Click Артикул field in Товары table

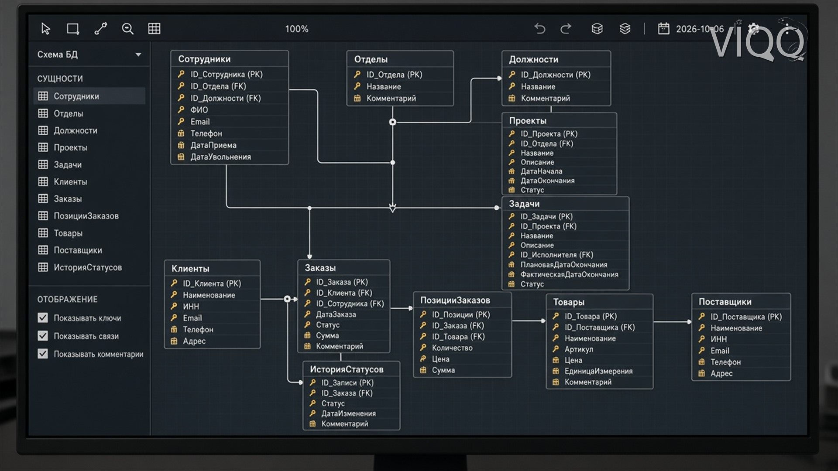[599, 349]
